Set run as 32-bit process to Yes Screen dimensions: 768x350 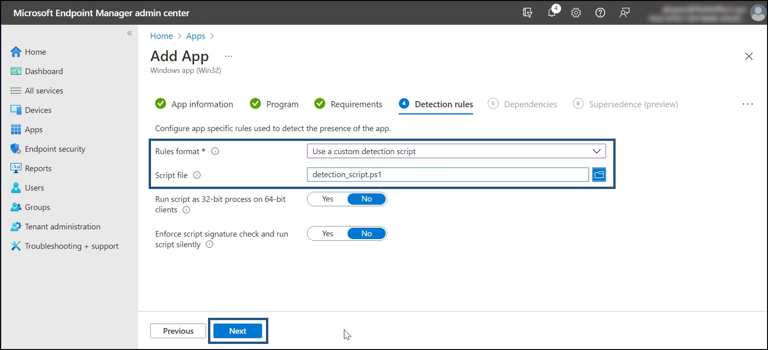[x=328, y=199]
